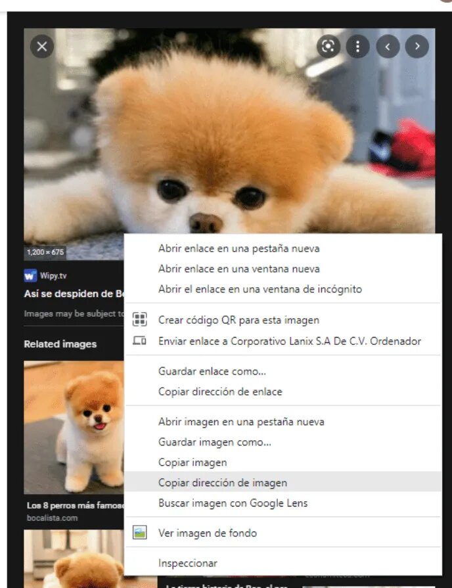Click the Google Lens search icon on image

(328, 47)
